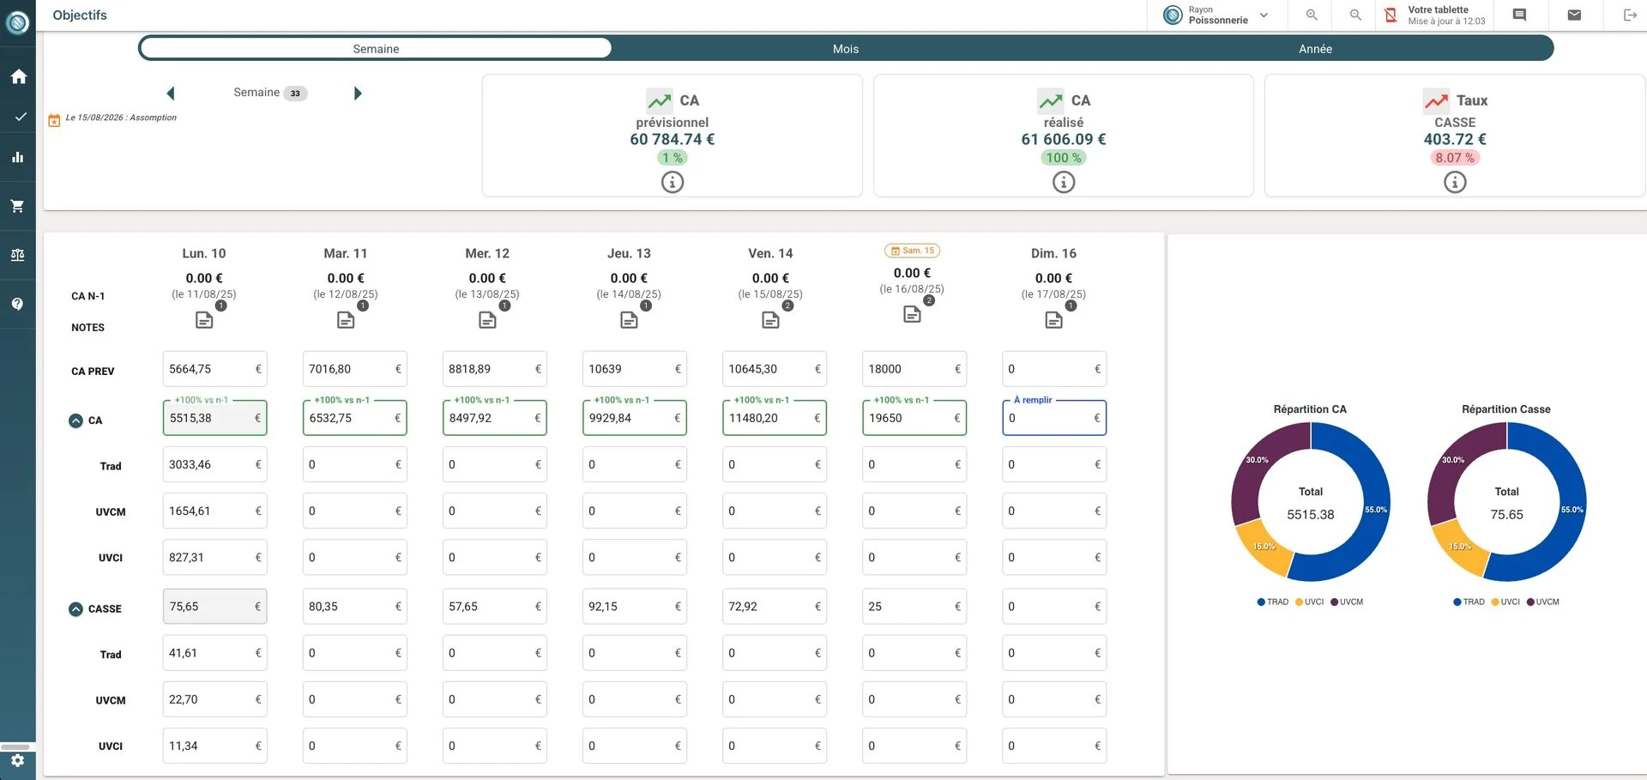The image size is (1647, 780).
Task: Open the envelope mail icon
Action: point(1574,15)
